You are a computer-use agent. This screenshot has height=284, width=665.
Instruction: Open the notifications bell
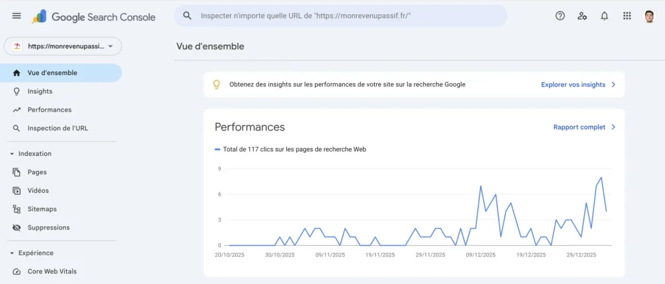click(x=604, y=16)
